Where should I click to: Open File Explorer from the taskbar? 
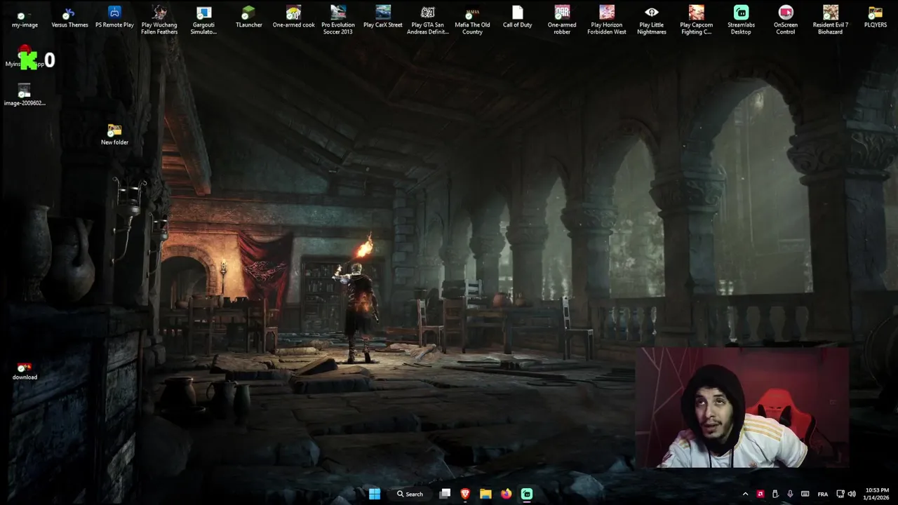485,494
